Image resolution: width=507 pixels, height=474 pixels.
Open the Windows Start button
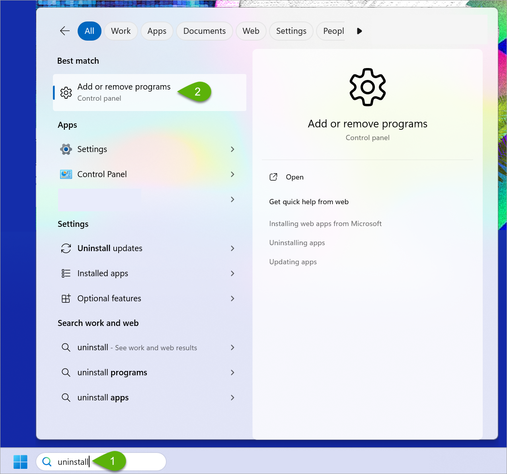pos(20,462)
